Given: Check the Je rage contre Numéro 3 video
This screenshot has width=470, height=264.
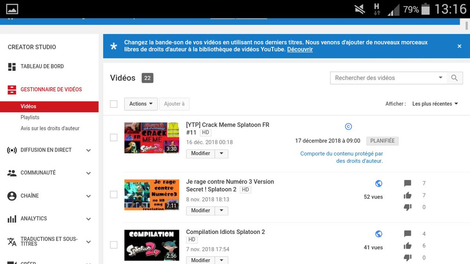Looking at the screenshot, I should (x=114, y=194).
